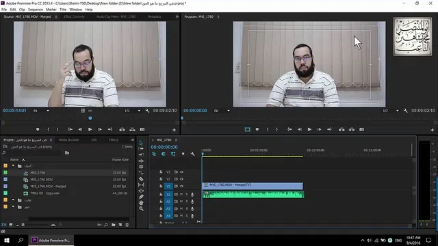Open Program monitor wrench settings
The height and width of the screenshot is (246, 438).
(x=405, y=111)
